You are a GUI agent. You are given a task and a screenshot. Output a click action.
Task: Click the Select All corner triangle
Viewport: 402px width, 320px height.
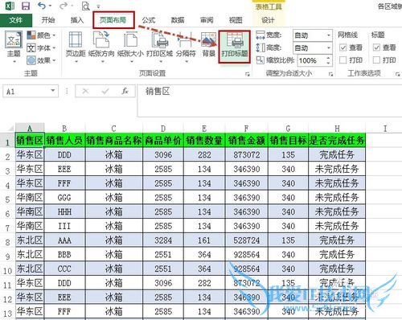10,128
